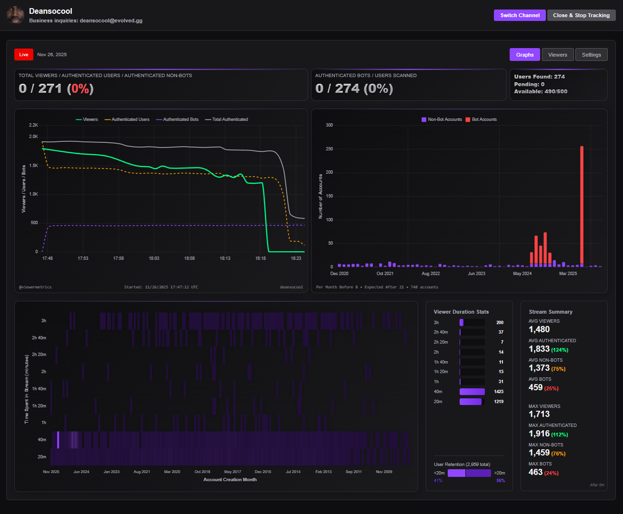Click the Started timestamp caption
Screen dimensions: 623x514
click(161, 287)
